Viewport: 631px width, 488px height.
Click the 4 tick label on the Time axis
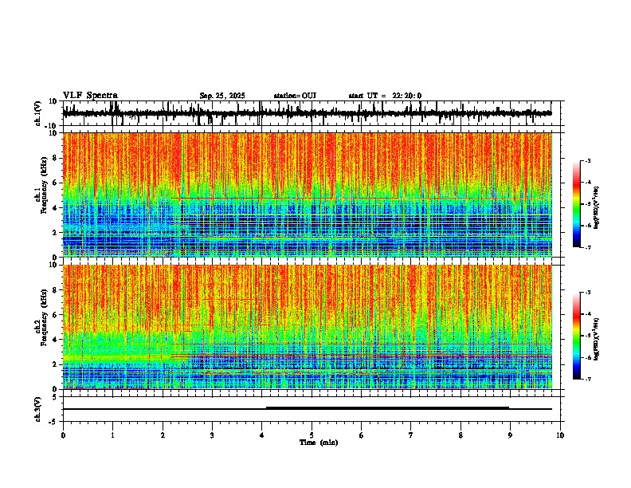click(262, 435)
